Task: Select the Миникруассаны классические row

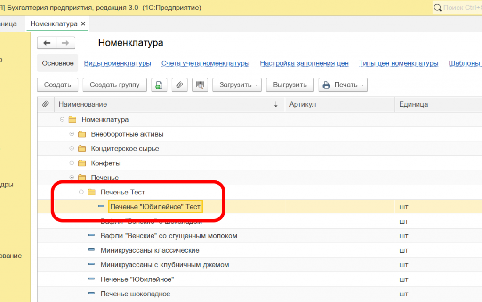Action: (x=150, y=250)
